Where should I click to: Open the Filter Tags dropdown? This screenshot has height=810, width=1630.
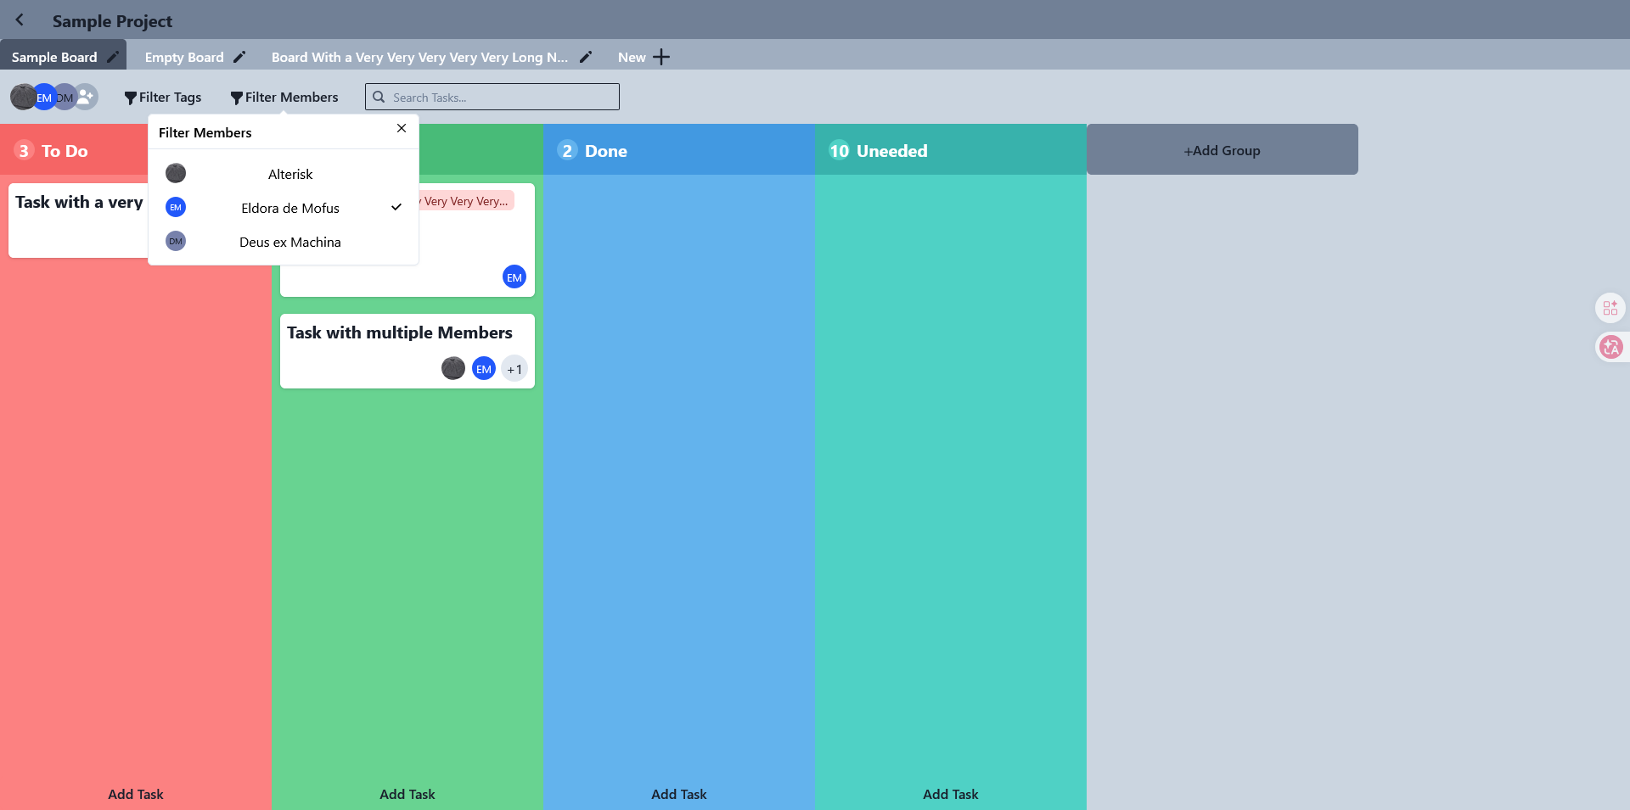pos(163,97)
